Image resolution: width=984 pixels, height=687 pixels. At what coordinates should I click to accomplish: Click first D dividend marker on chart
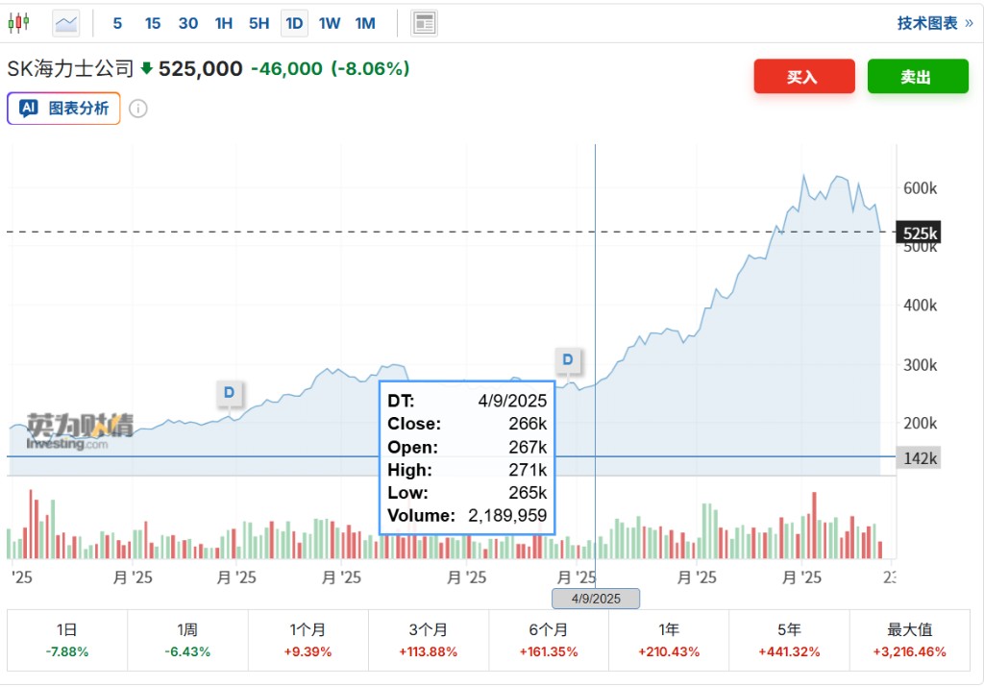click(x=229, y=392)
